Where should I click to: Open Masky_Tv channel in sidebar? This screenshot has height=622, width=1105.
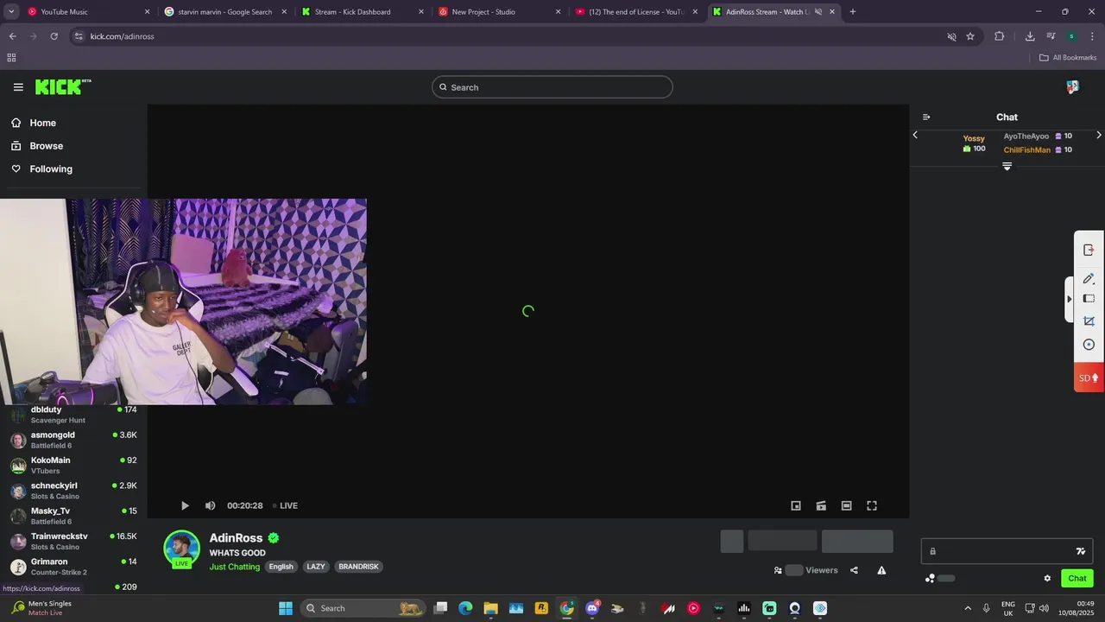tap(73, 516)
